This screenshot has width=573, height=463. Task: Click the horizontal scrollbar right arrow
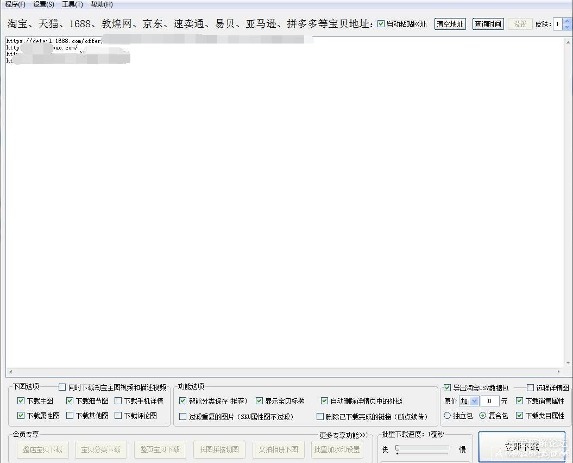[559, 372]
